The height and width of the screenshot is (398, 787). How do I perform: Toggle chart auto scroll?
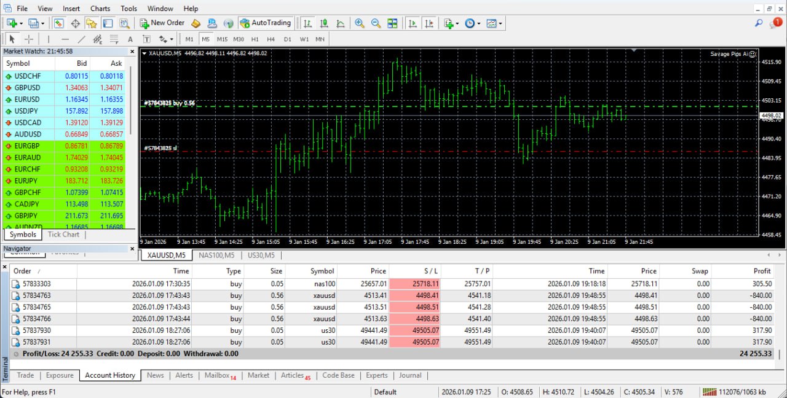click(x=413, y=23)
